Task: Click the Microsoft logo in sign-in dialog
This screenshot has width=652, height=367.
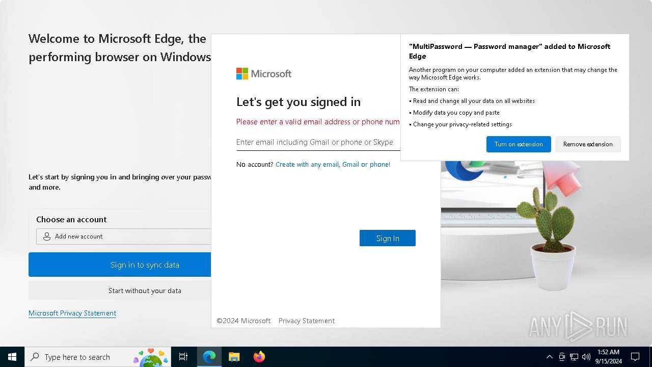Action: pyautogui.click(x=264, y=74)
